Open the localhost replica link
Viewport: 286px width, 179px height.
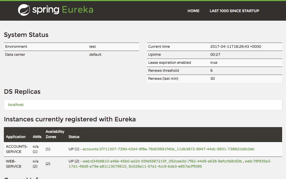16,105
